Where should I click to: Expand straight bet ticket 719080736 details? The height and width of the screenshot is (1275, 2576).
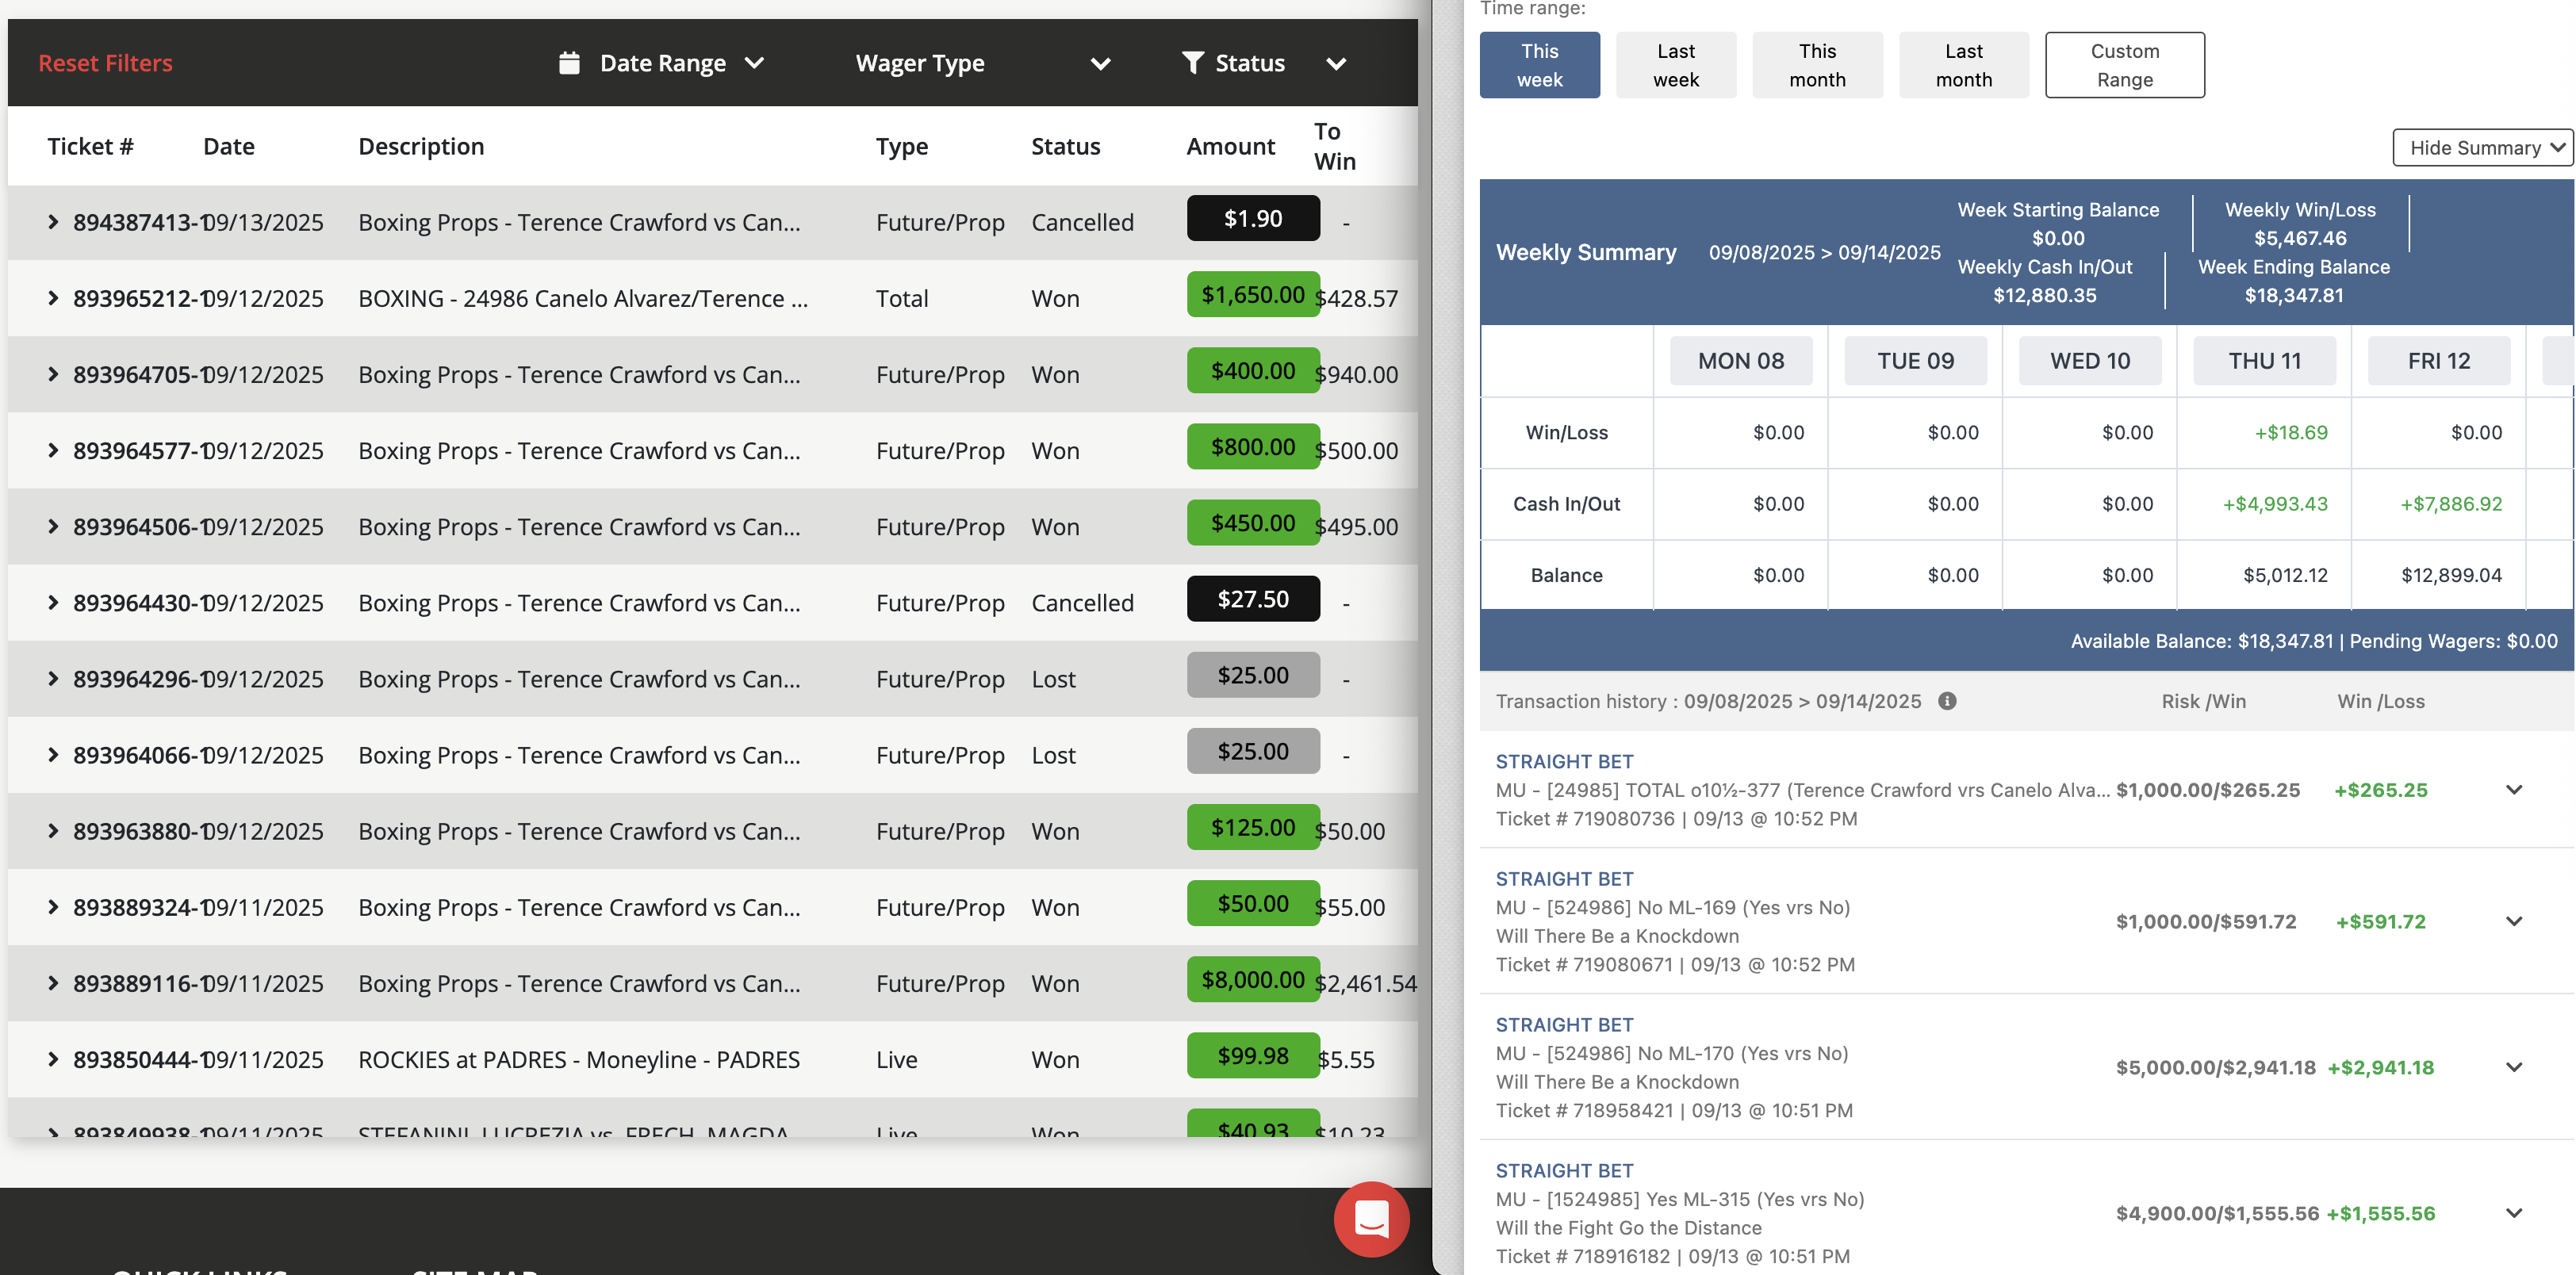2513,790
